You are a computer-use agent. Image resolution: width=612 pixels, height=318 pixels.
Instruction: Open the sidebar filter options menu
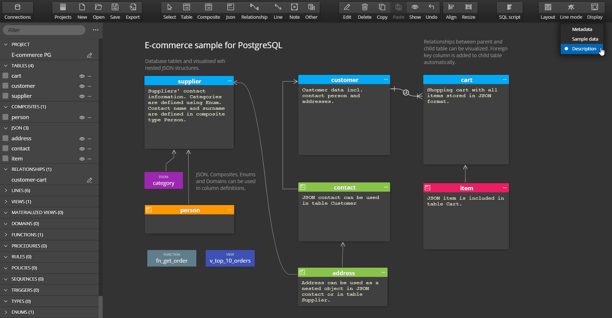tap(95, 30)
